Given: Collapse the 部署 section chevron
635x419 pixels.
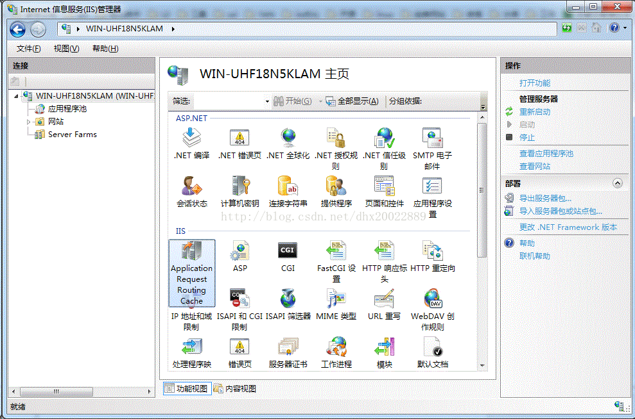Looking at the screenshot, I should (x=617, y=183).
